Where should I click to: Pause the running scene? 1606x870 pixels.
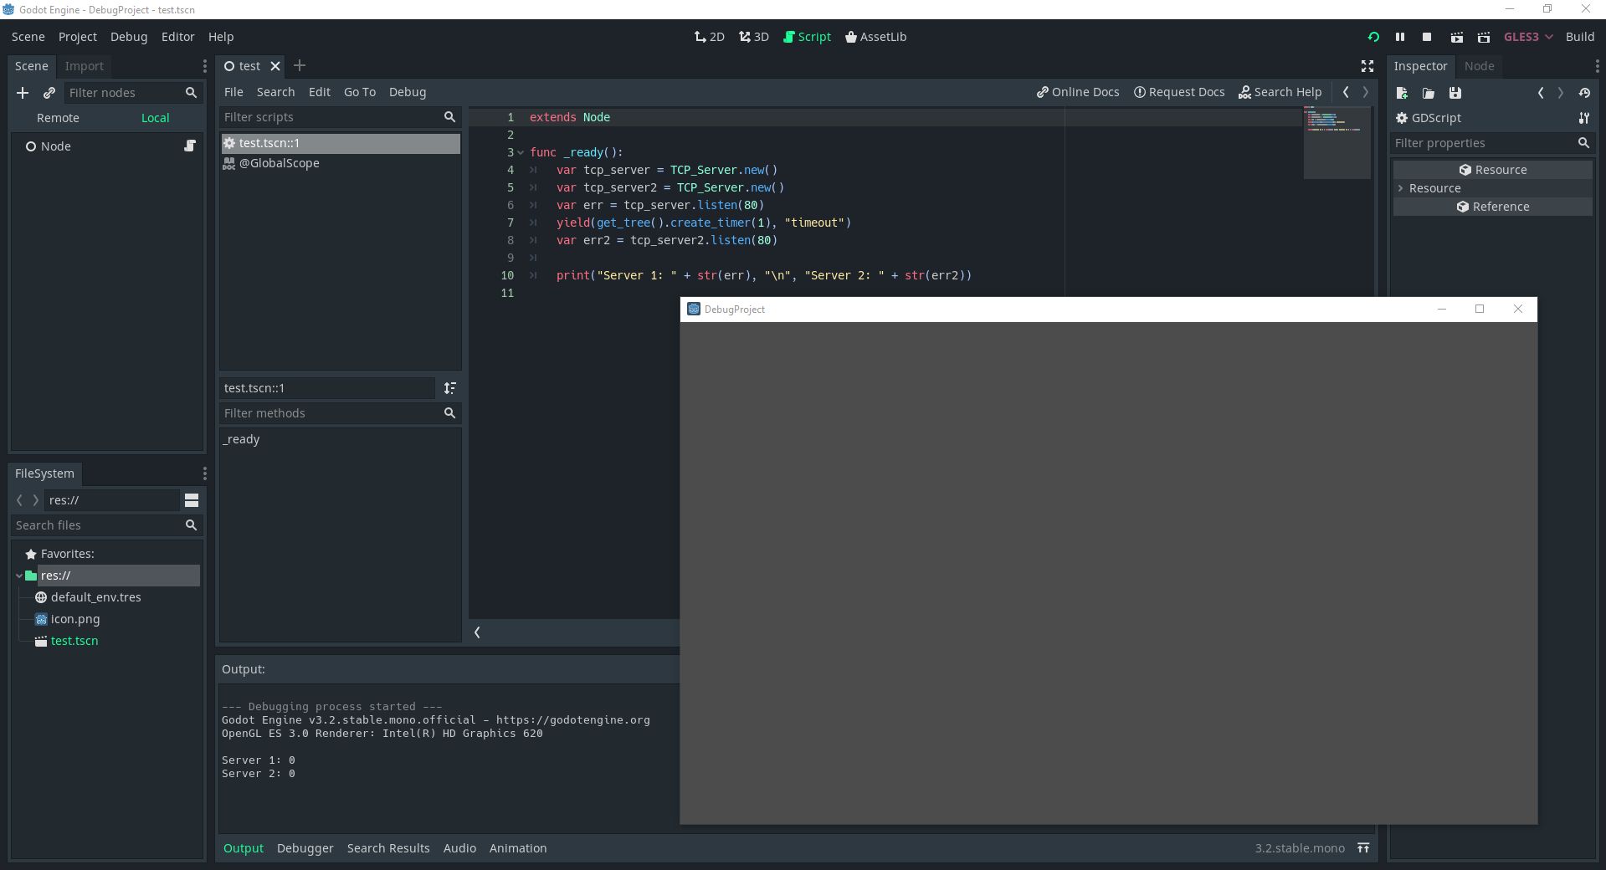pos(1400,37)
